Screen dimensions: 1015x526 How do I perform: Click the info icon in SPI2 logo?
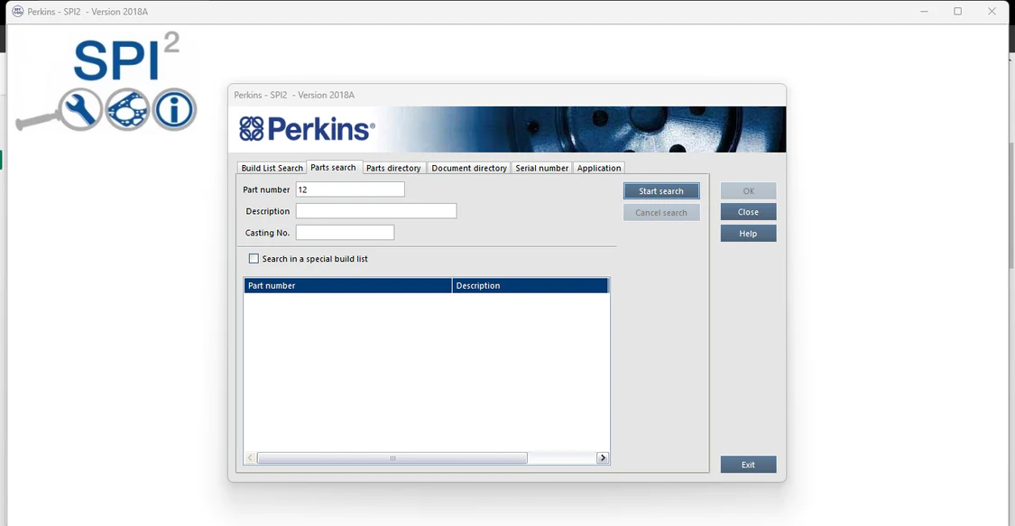tap(174, 110)
